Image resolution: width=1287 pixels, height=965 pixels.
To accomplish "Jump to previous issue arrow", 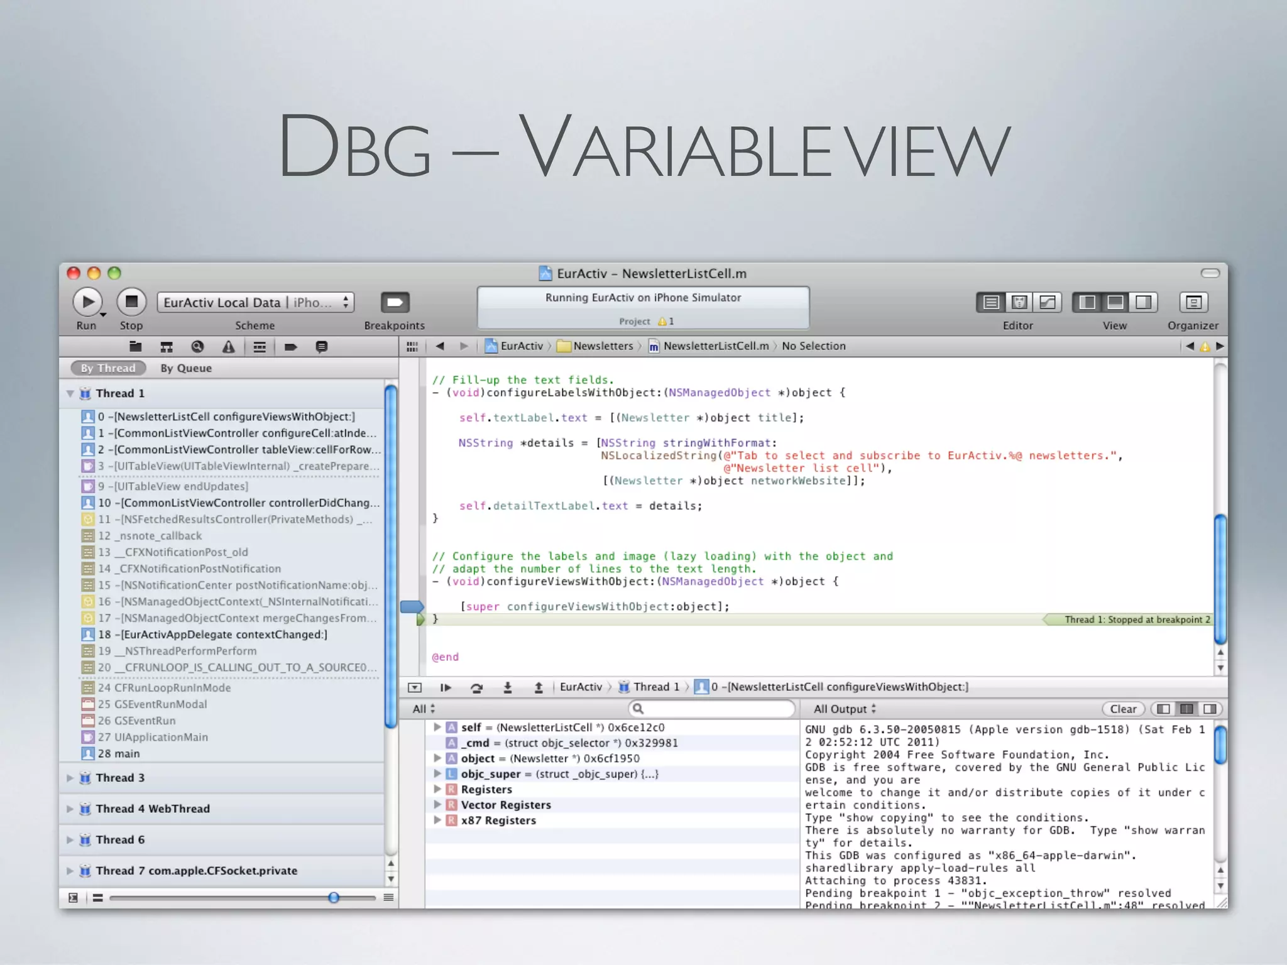I will [x=1190, y=346].
